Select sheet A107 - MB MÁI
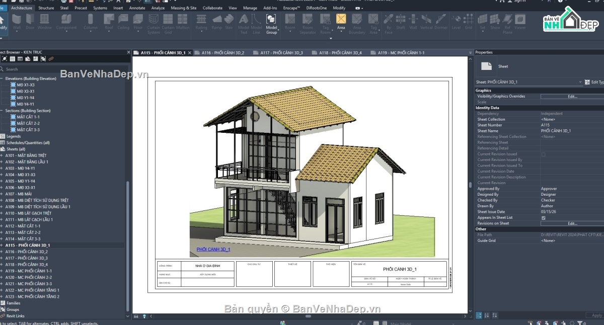 coord(20,194)
